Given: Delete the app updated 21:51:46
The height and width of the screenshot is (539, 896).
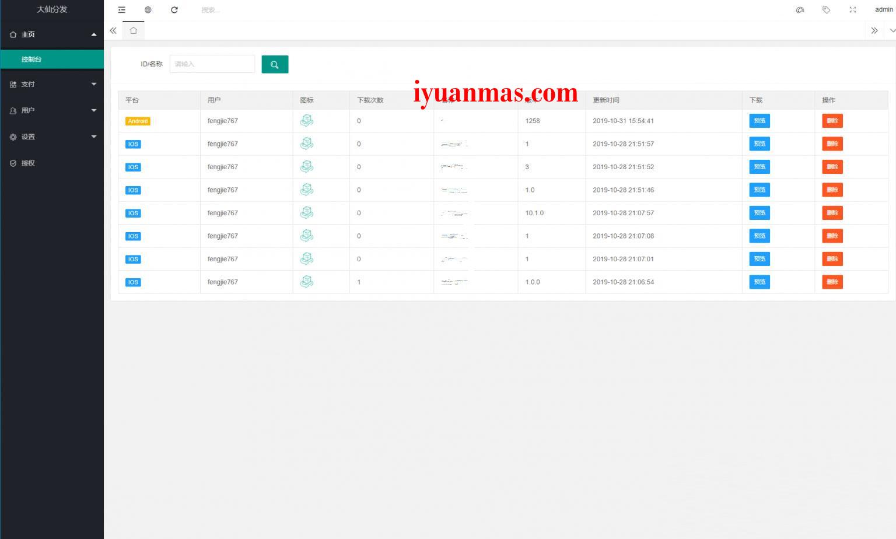Looking at the screenshot, I should pos(832,190).
